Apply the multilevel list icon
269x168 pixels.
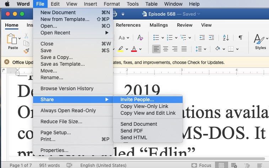click(183, 38)
